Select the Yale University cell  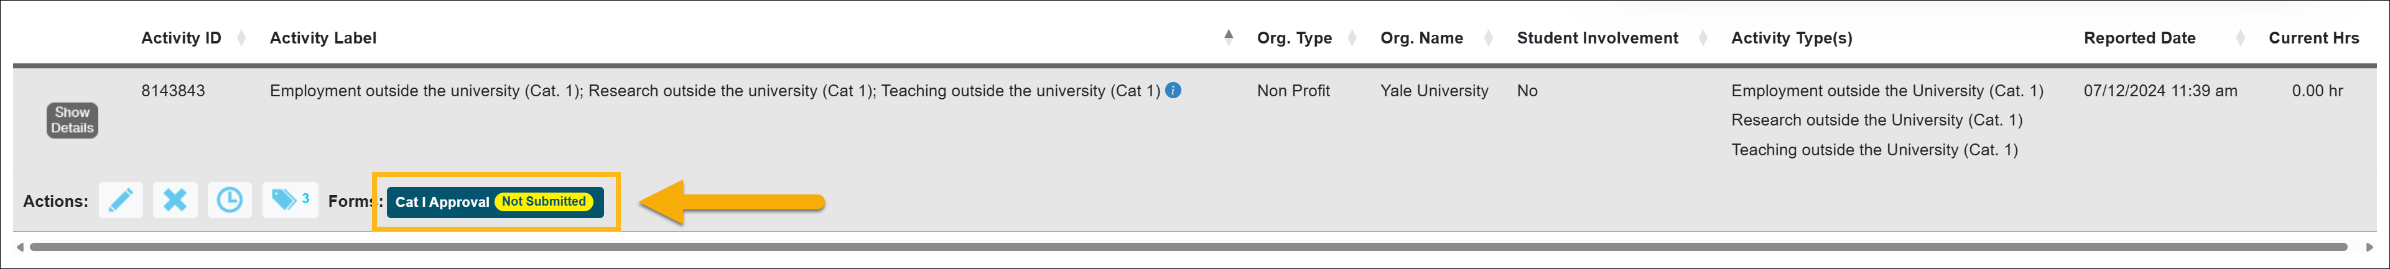click(x=1433, y=91)
